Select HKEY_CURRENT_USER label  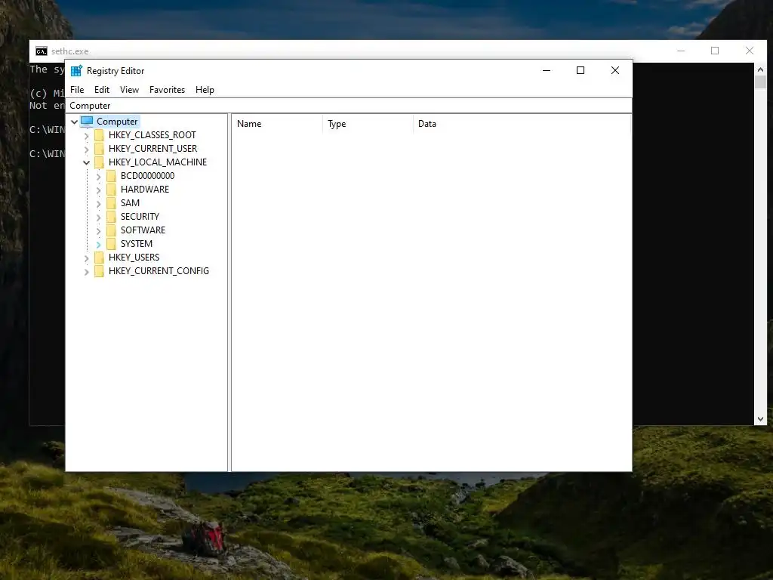152,149
